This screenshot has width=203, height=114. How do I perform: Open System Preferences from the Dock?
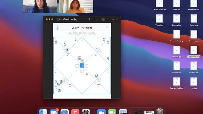86,111
